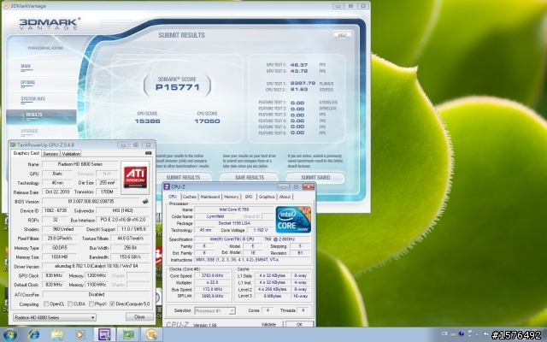Open the Windows Start menu orb

click(x=10, y=334)
